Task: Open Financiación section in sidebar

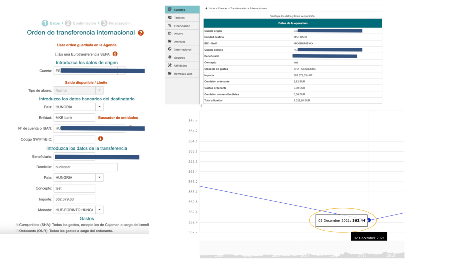Action: [182, 26]
